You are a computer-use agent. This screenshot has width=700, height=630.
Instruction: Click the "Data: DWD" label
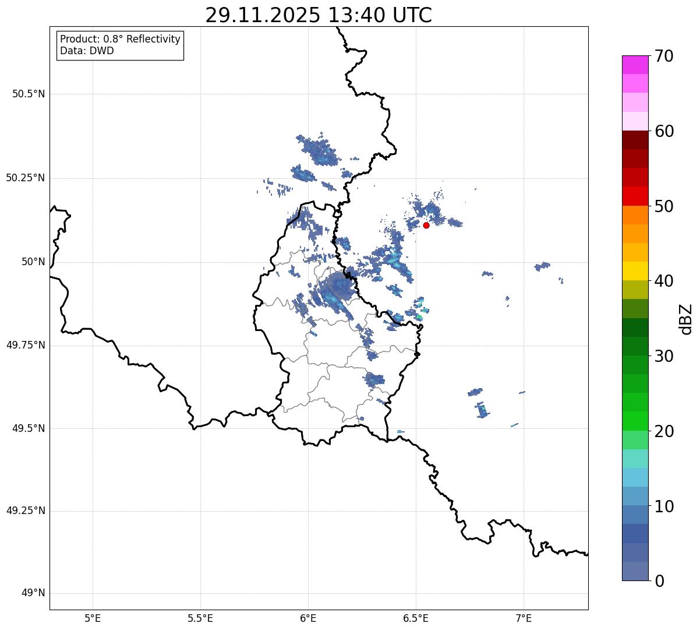tap(87, 51)
